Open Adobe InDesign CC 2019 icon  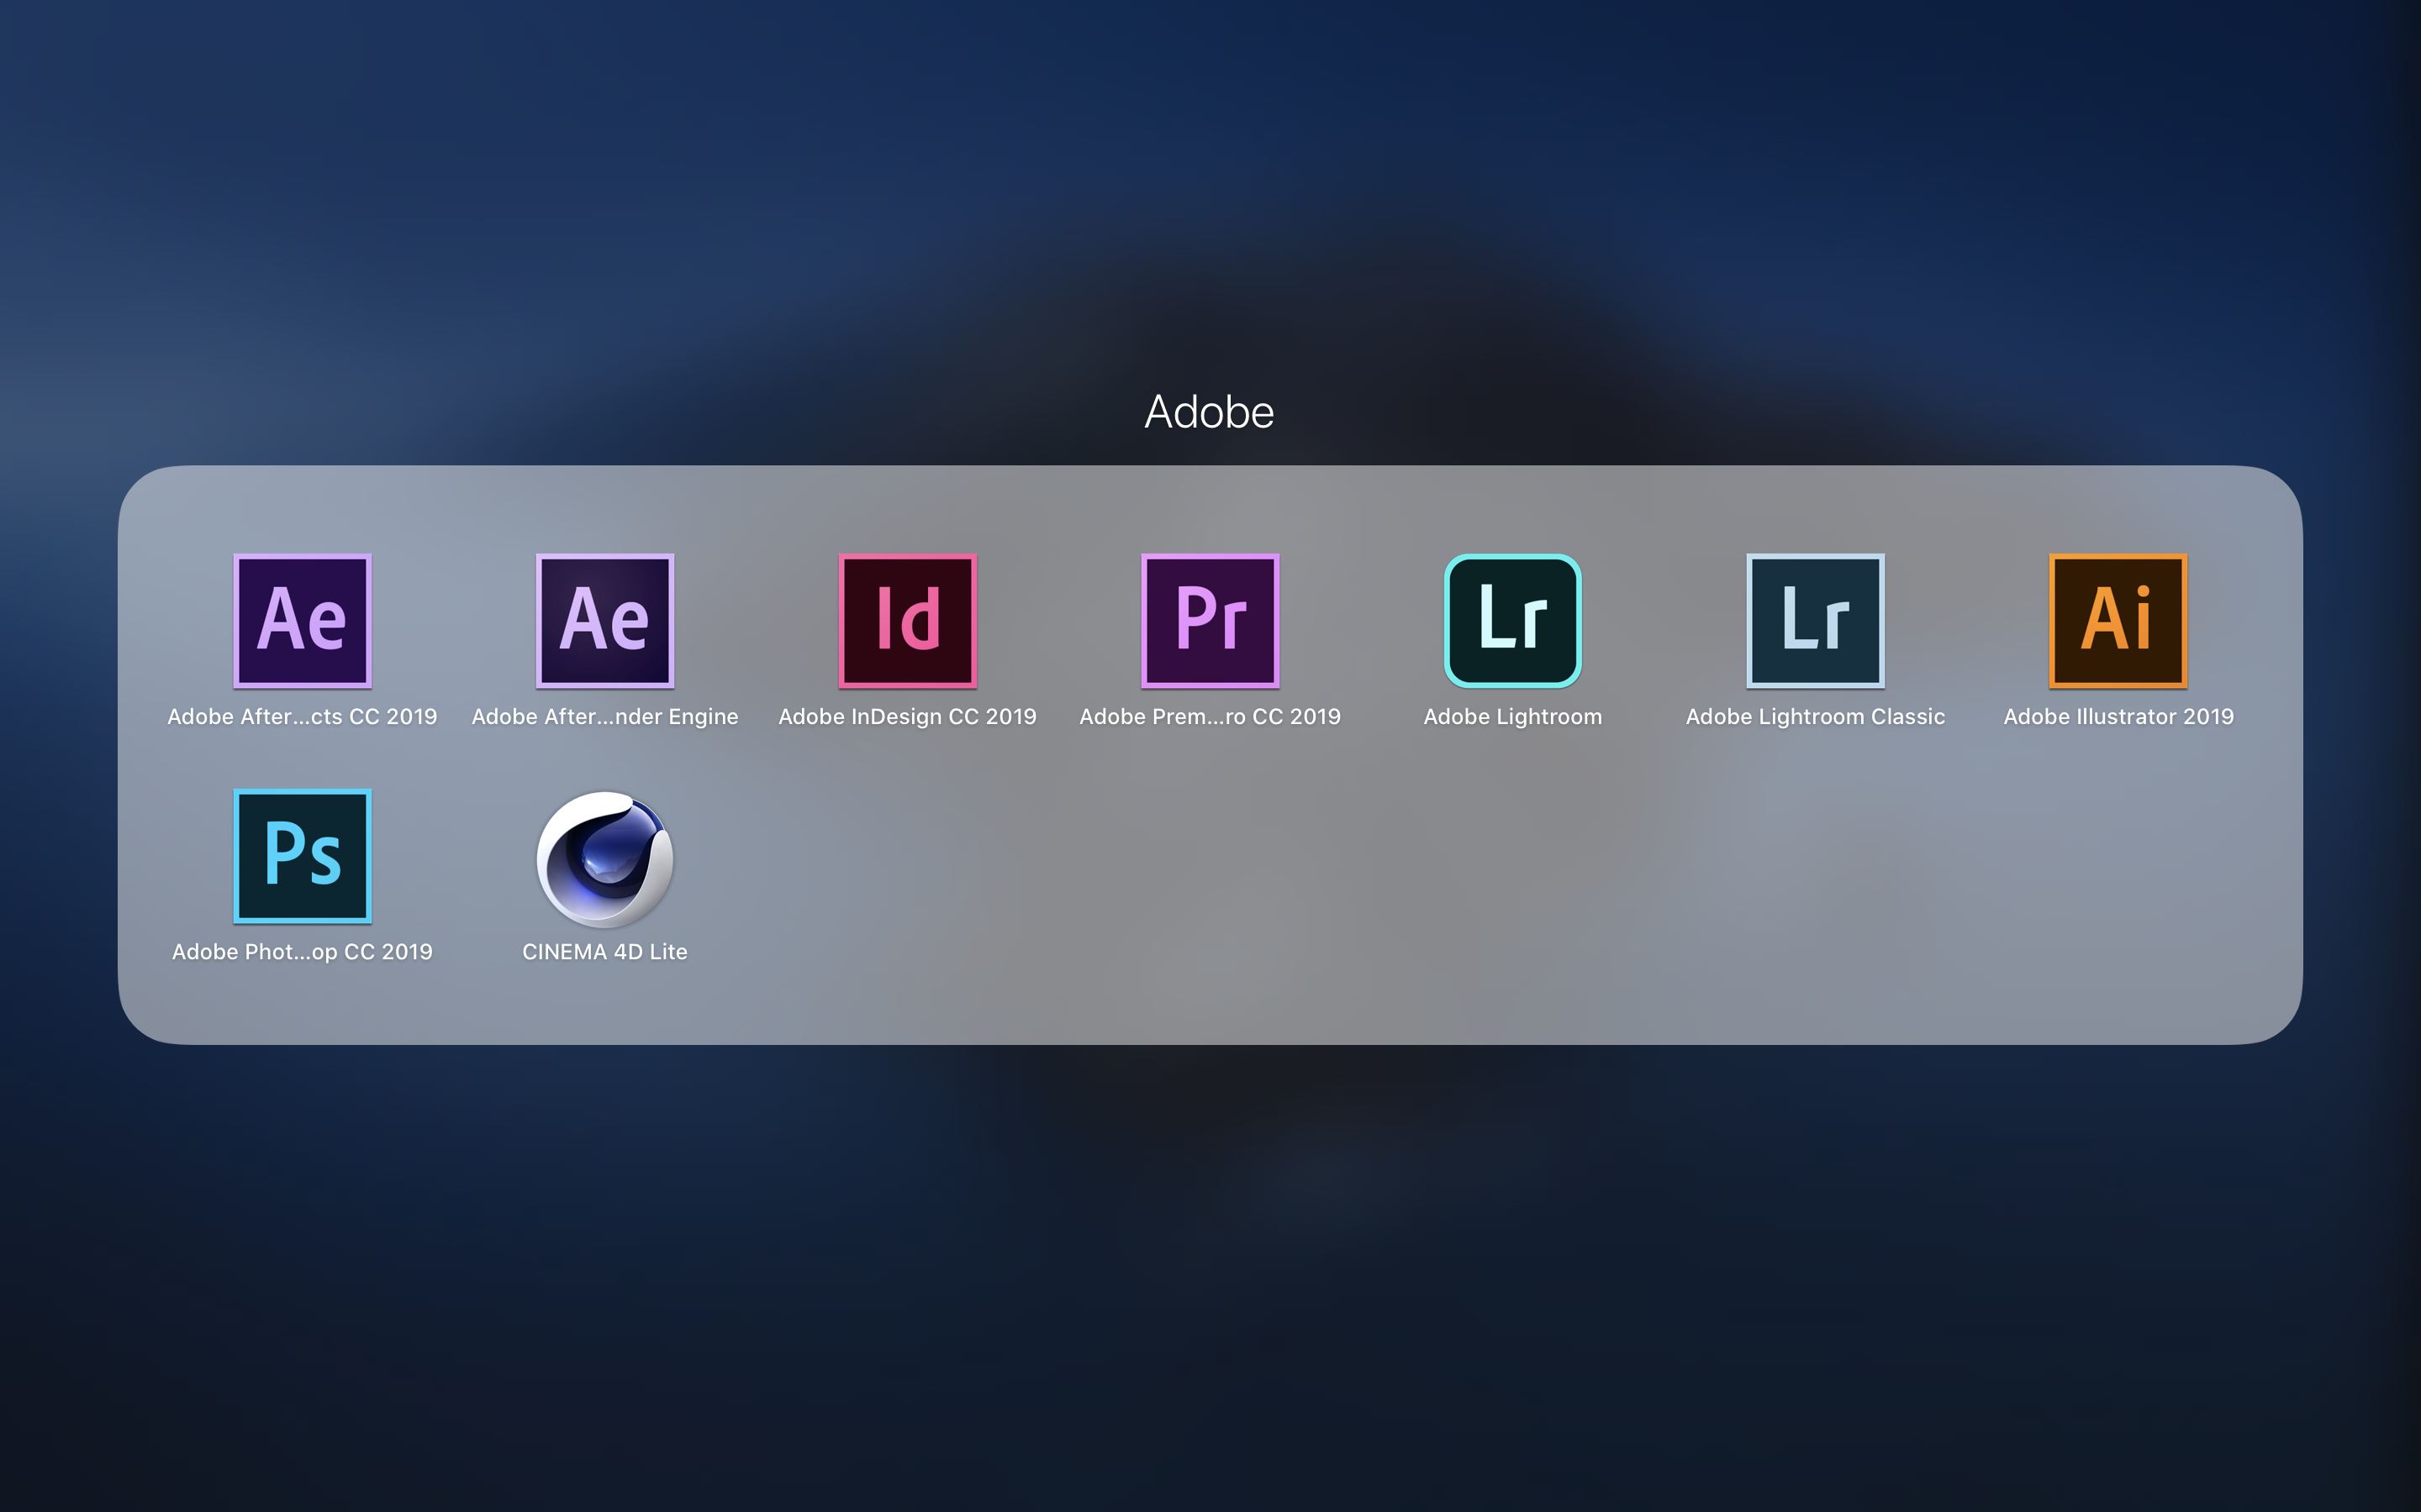pos(907,621)
